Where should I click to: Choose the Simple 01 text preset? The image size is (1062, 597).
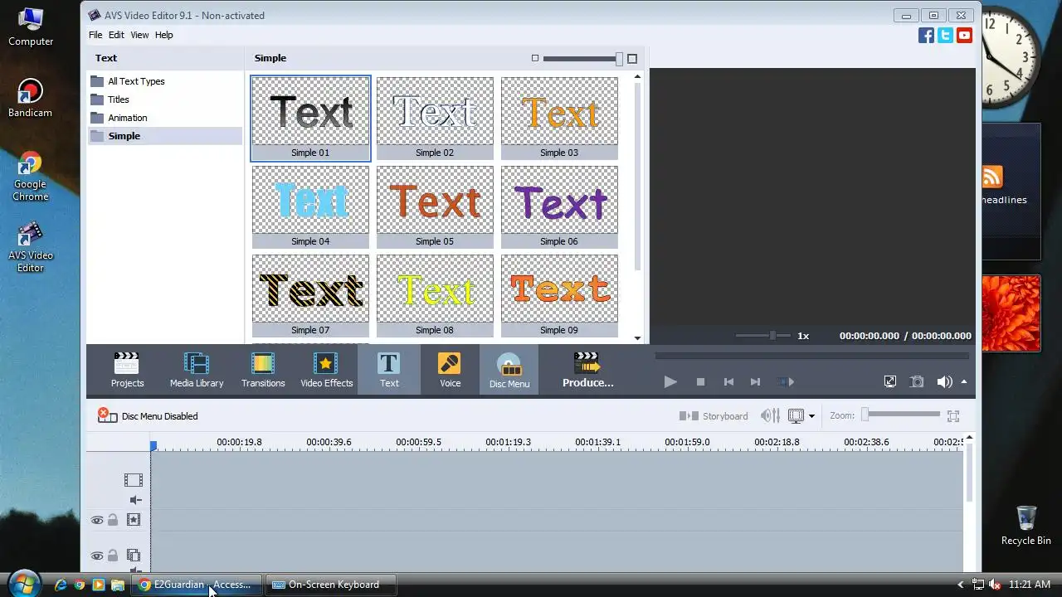(x=310, y=118)
